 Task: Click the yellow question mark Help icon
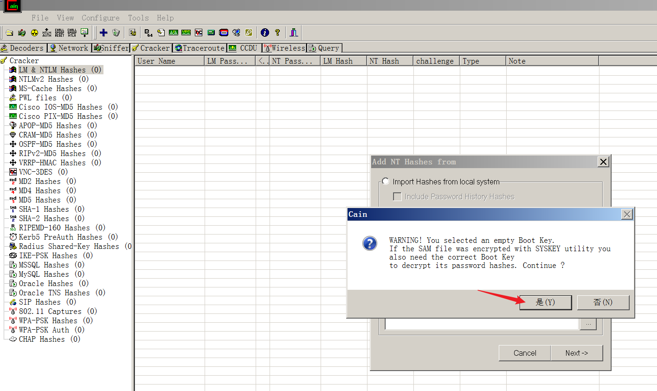click(x=277, y=33)
